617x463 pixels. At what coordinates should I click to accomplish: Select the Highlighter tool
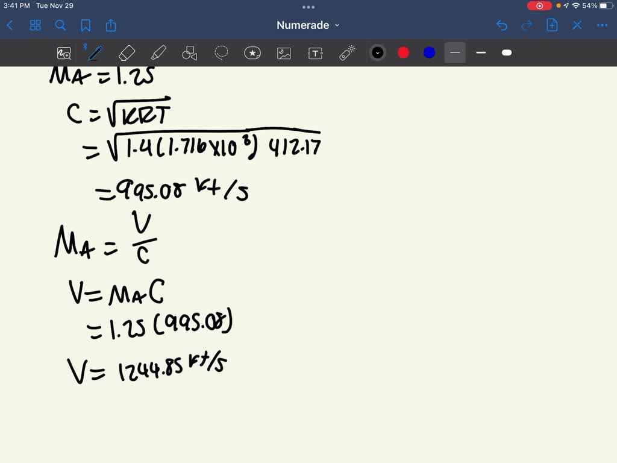(x=158, y=53)
